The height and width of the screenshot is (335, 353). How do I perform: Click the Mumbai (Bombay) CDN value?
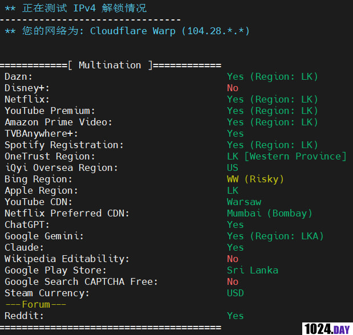(269, 213)
